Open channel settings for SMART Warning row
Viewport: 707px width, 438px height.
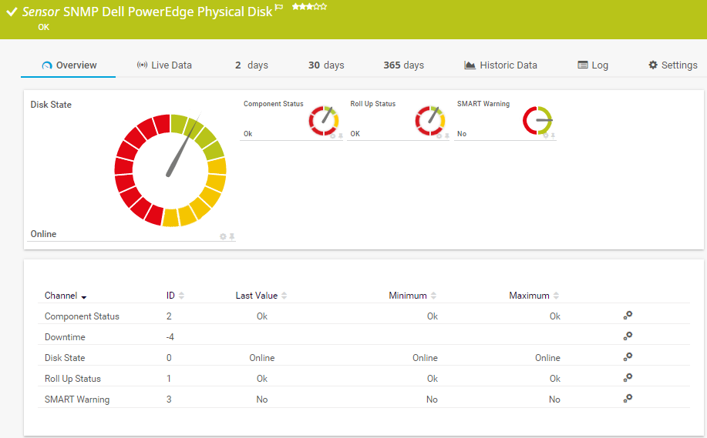pos(628,399)
